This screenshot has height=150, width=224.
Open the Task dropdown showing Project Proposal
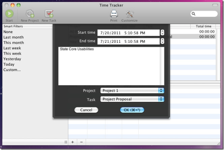132,99
